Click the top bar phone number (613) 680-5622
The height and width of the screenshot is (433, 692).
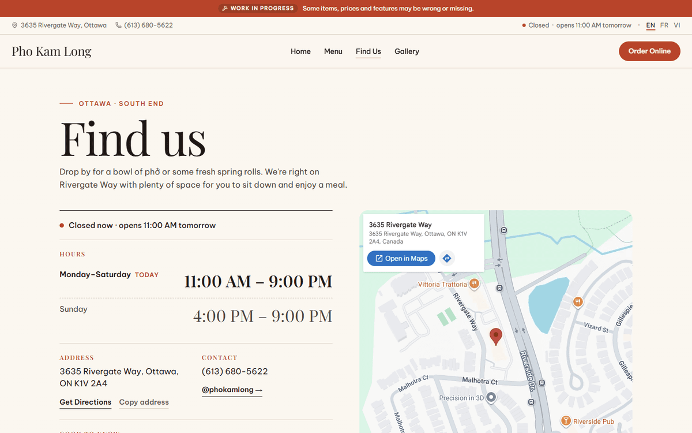[x=148, y=25]
